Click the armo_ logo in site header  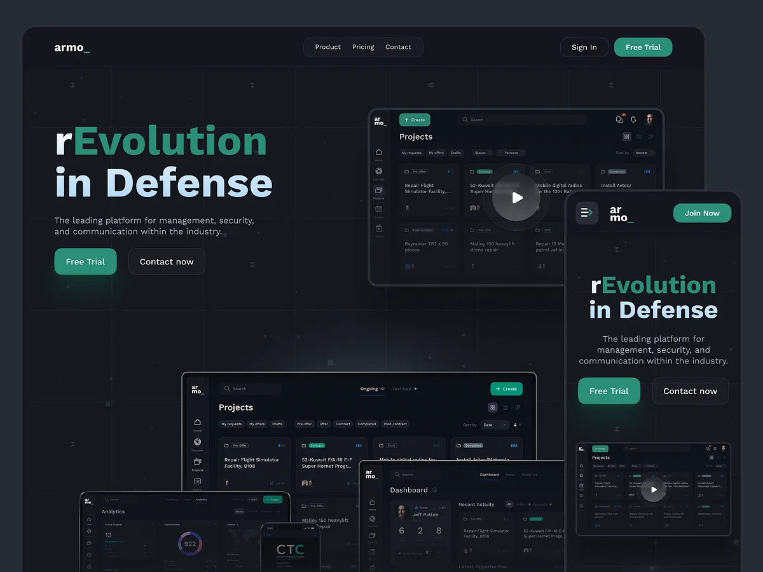point(72,47)
